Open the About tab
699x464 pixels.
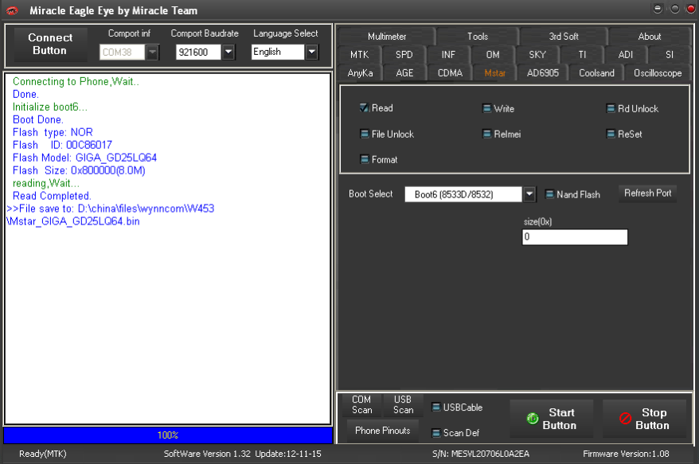tap(650, 36)
